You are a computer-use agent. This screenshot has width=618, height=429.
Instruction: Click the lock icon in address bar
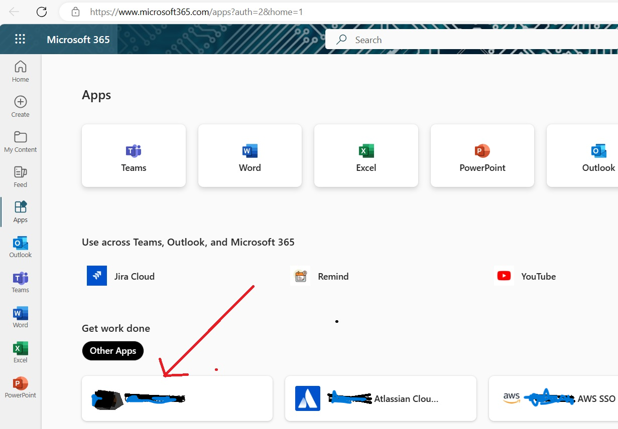(76, 12)
